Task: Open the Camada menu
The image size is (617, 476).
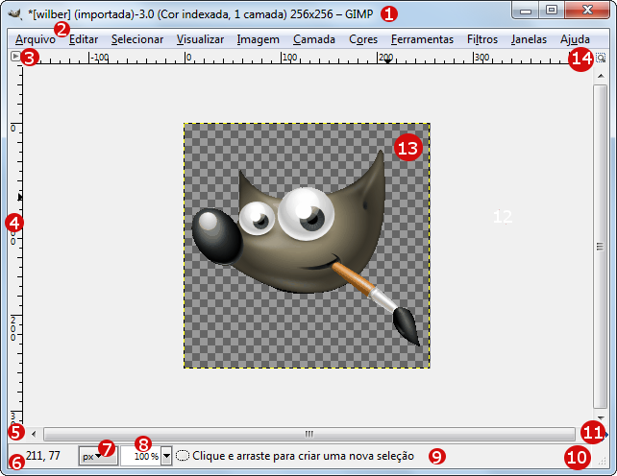Action: [314, 39]
